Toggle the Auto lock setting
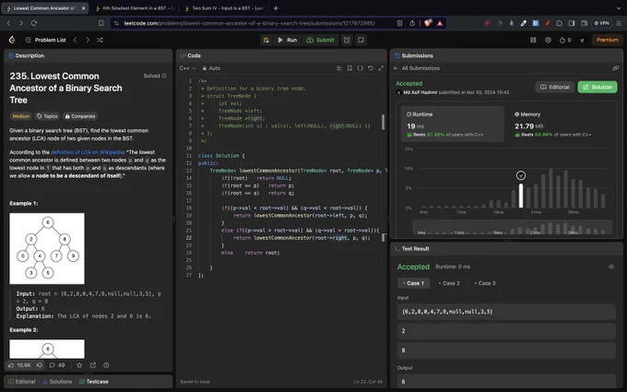Screen dimensions: 627x392 211,68
